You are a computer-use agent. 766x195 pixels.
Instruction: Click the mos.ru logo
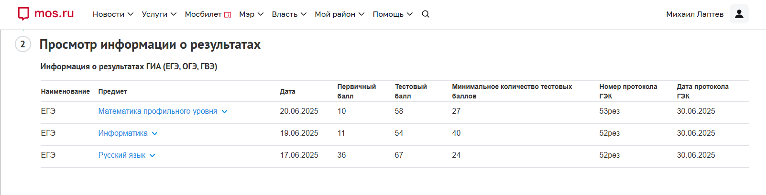tap(46, 13)
